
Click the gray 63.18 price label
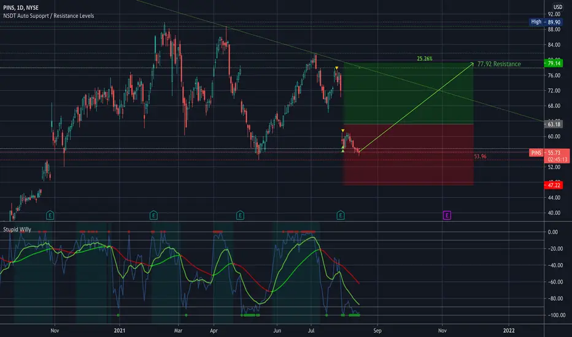[554, 124]
